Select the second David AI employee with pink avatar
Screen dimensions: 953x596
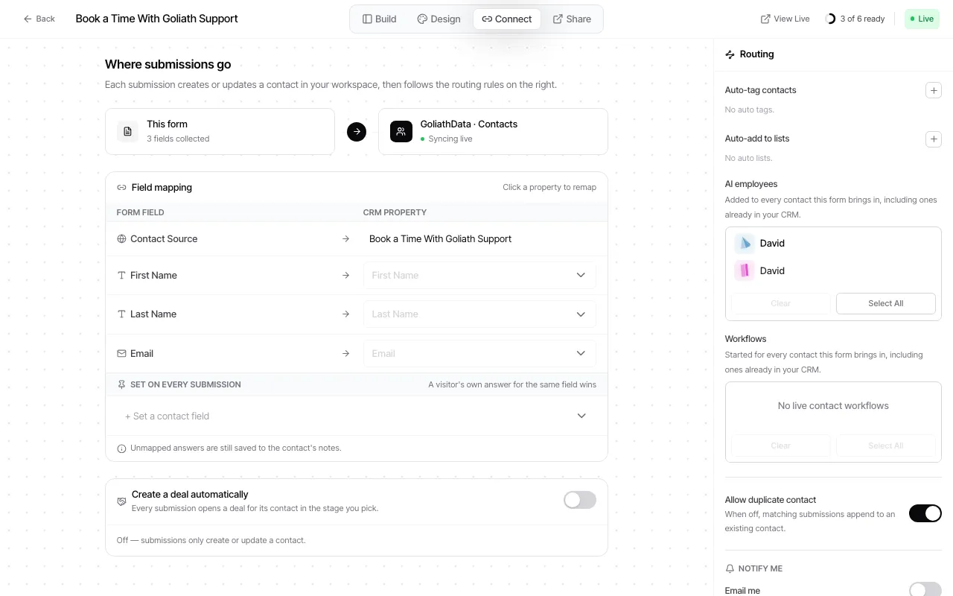point(833,270)
